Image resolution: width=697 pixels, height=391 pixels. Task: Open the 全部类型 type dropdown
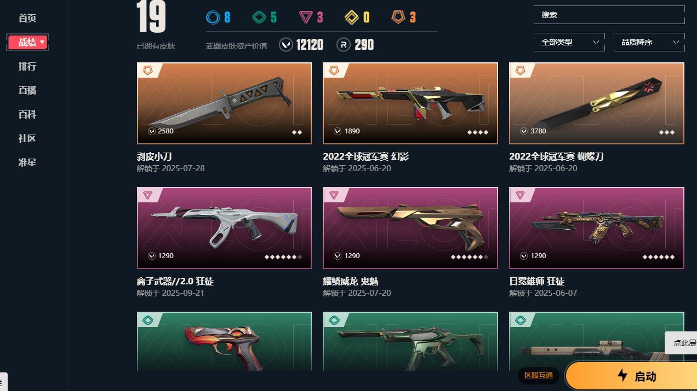pos(569,42)
